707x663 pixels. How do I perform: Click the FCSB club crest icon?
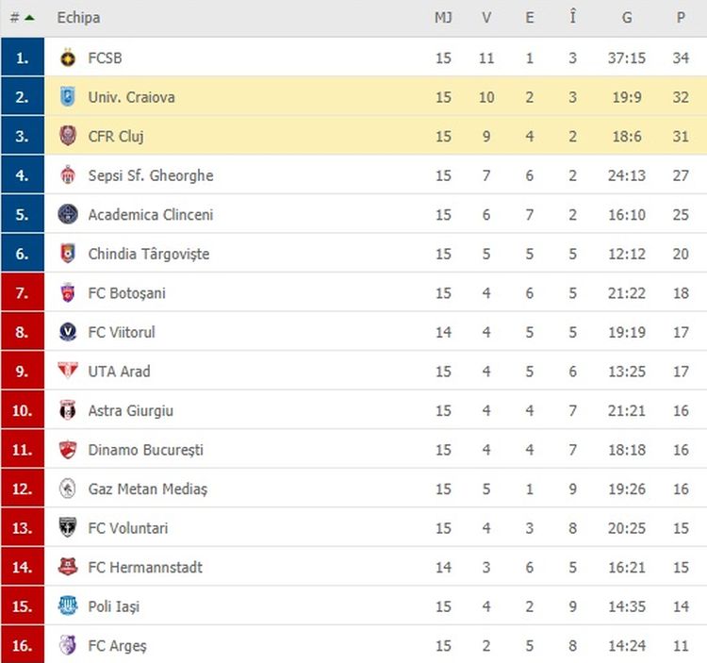(x=67, y=58)
